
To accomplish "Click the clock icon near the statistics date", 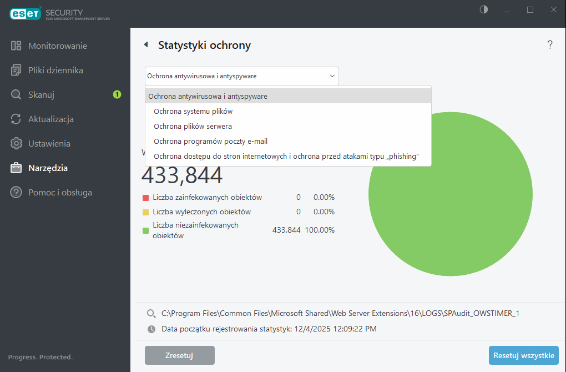I will [151, 329].
